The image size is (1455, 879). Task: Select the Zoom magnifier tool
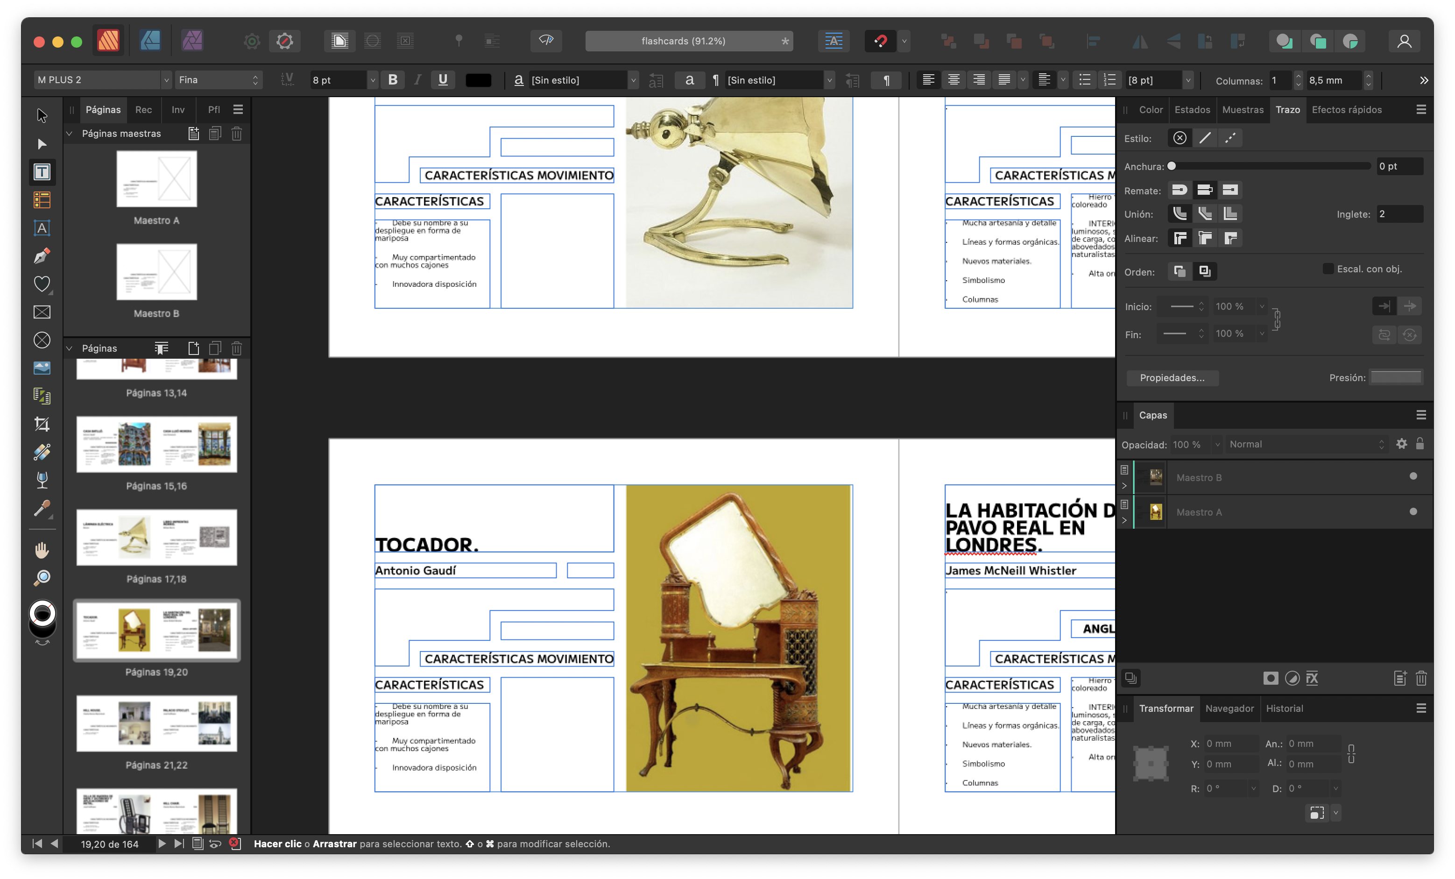point(42,578)
